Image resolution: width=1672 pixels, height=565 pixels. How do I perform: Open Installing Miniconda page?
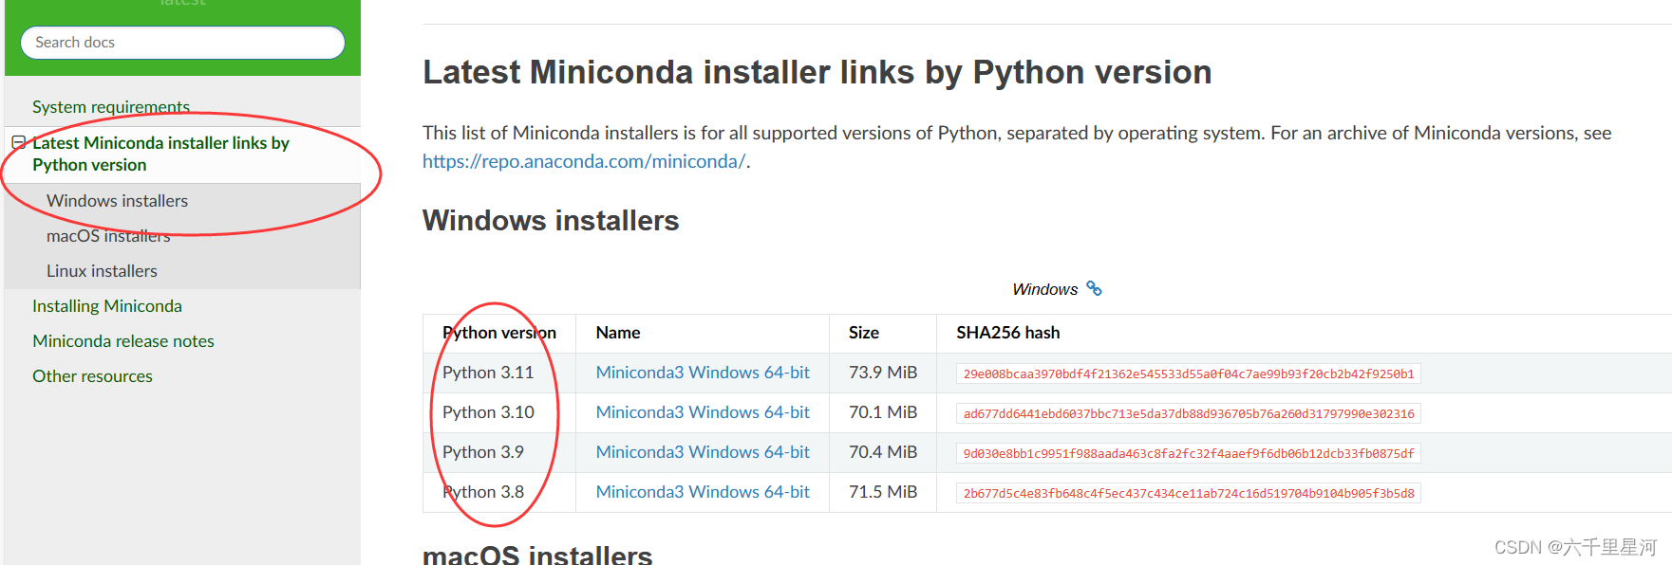[107, 306]
